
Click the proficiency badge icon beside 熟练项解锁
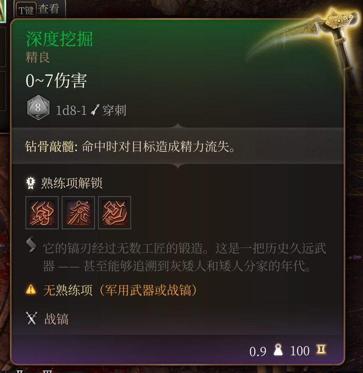point(30,183)
